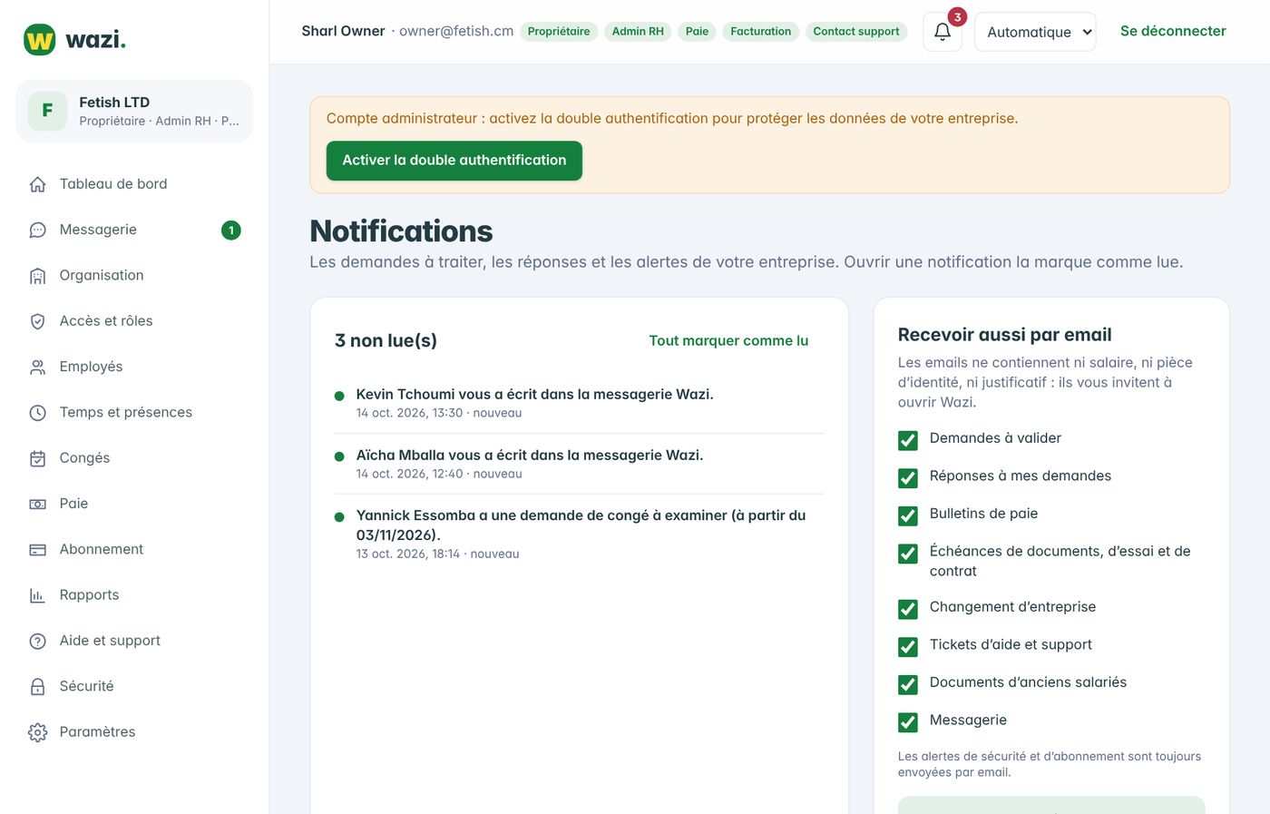
Task: Toggle Échéances de documents checkbox
Action: (907, 554)
